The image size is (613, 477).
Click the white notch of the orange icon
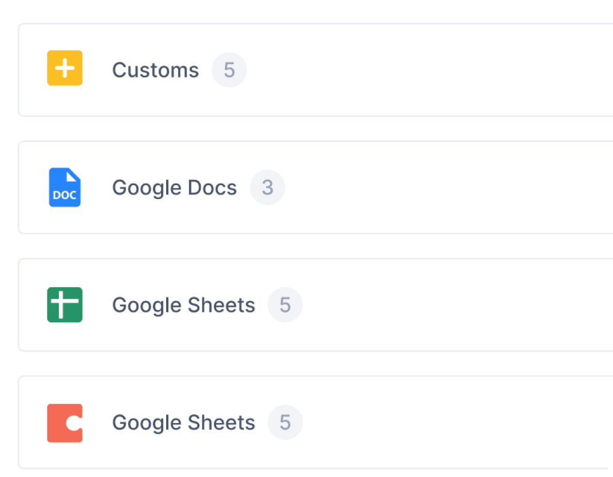pyautogui.click(x=75, y=423)
